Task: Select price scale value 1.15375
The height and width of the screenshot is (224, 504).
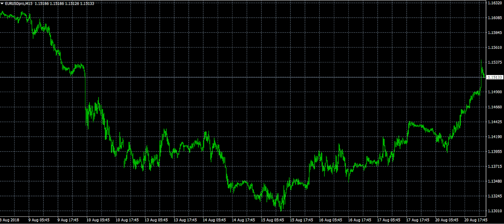Action: (x=495, y=62)
